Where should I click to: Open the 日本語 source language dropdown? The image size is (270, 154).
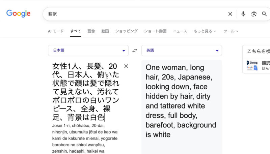(x=88, y=51)
